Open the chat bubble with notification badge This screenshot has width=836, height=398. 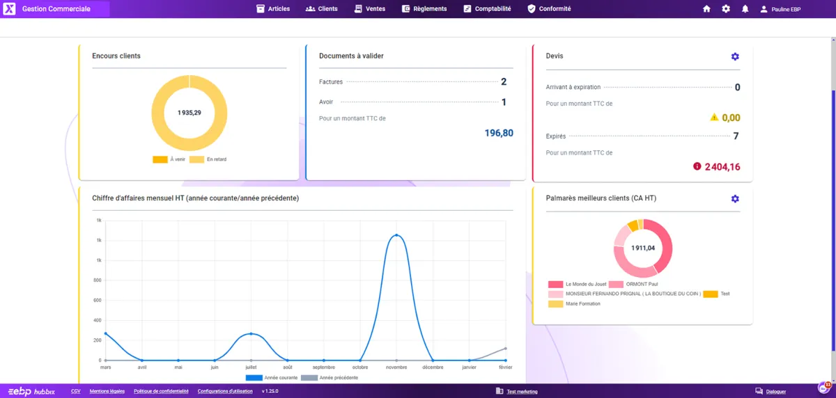pyautogui.click(x=823, y=388)
